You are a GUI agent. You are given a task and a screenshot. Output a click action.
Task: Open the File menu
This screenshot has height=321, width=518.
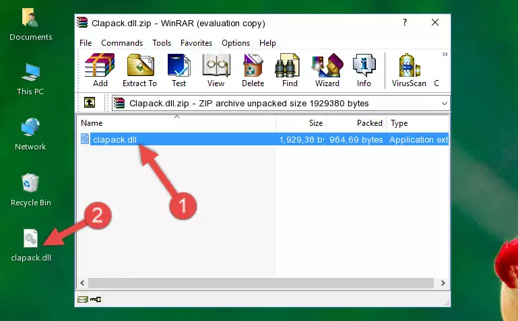86,43
